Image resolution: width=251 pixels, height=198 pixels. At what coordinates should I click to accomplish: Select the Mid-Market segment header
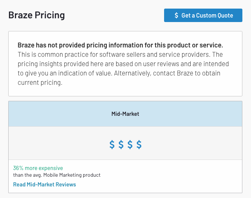click(125, 114)
